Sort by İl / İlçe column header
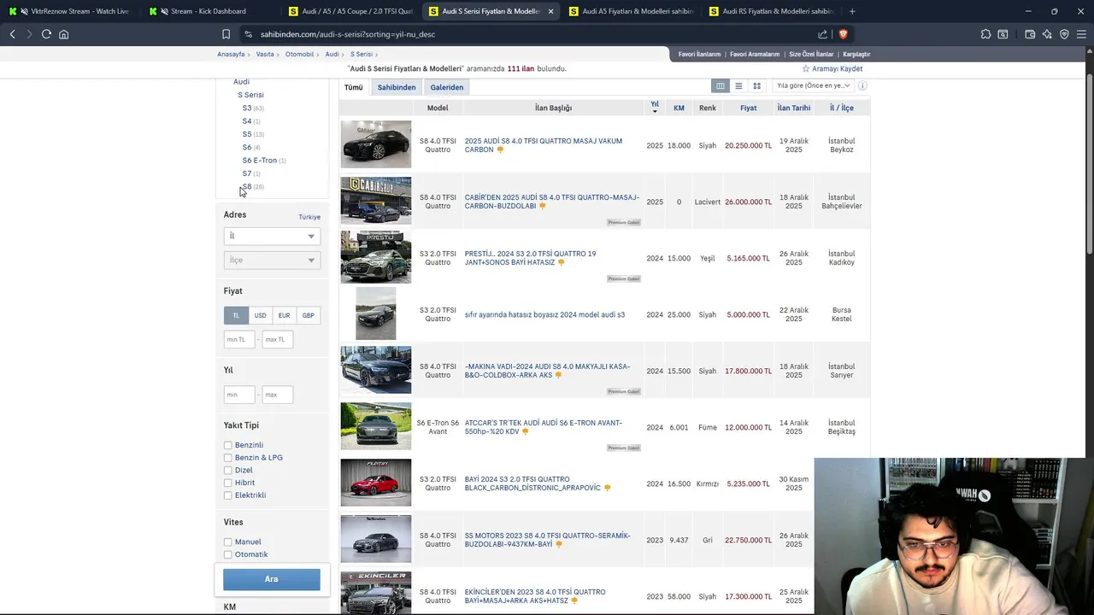Viewport: 1094px width, 615px height. (x=842, y=108)
